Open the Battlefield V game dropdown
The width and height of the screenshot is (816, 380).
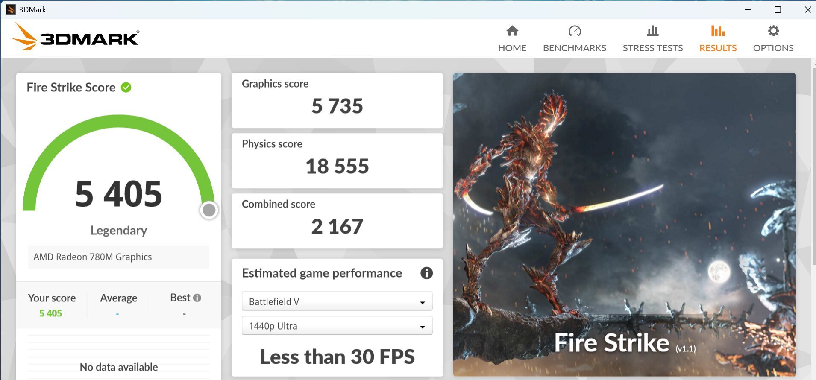click(x=337, y=301)
